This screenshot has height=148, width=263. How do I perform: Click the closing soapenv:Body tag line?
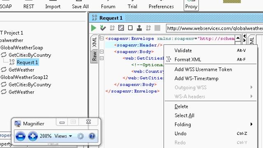(x=135, y=85)
